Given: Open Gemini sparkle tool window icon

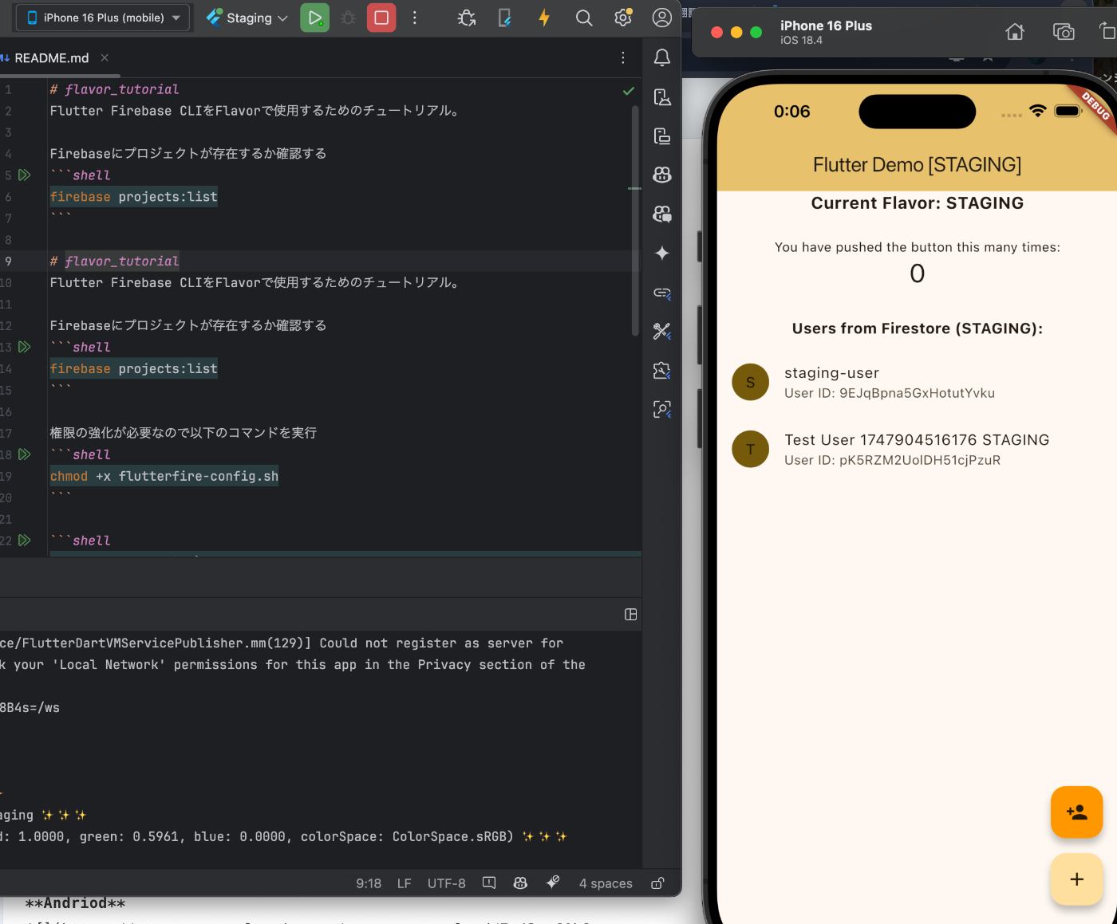Looking at the screenshot, I should point(662,253).
